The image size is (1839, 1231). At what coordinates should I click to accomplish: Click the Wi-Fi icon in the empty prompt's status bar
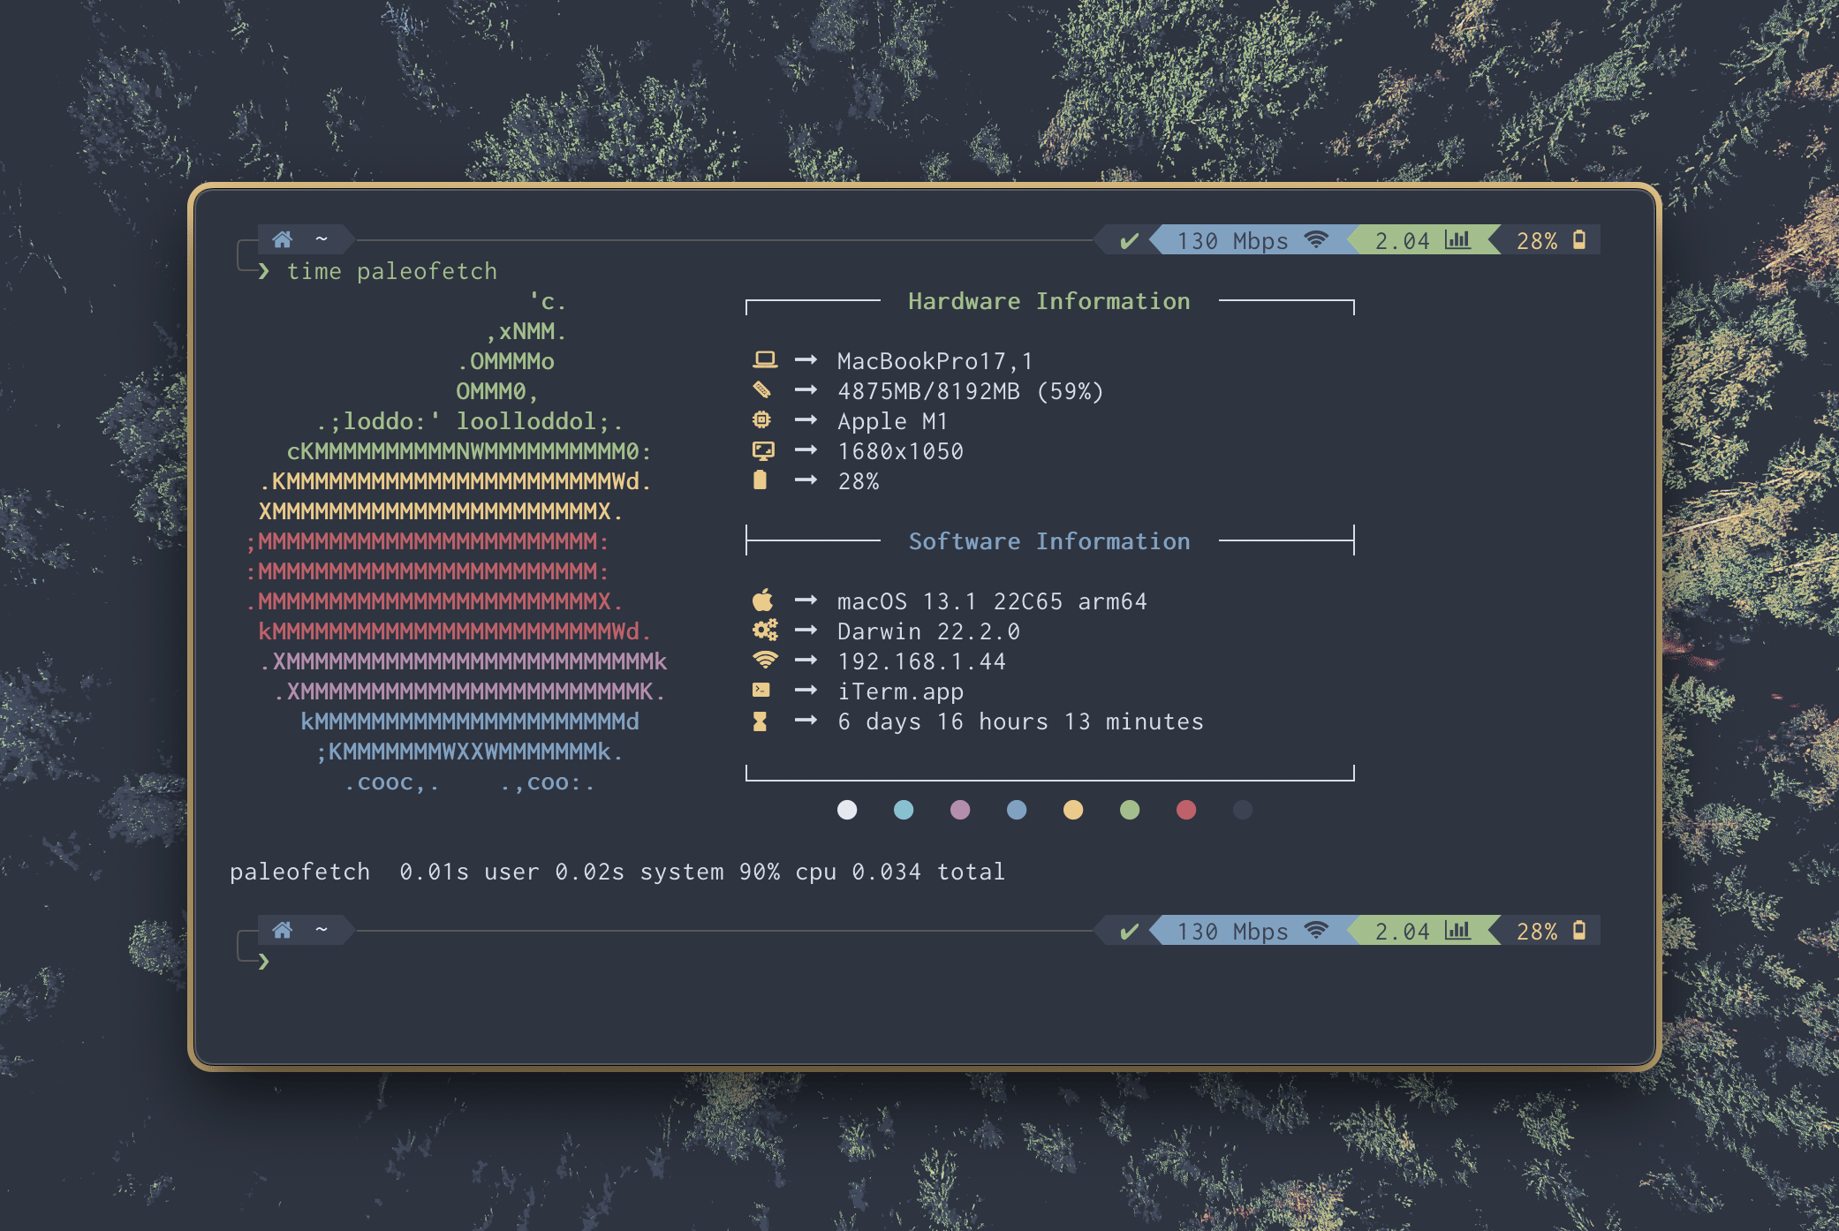(x=1316, y=930)
